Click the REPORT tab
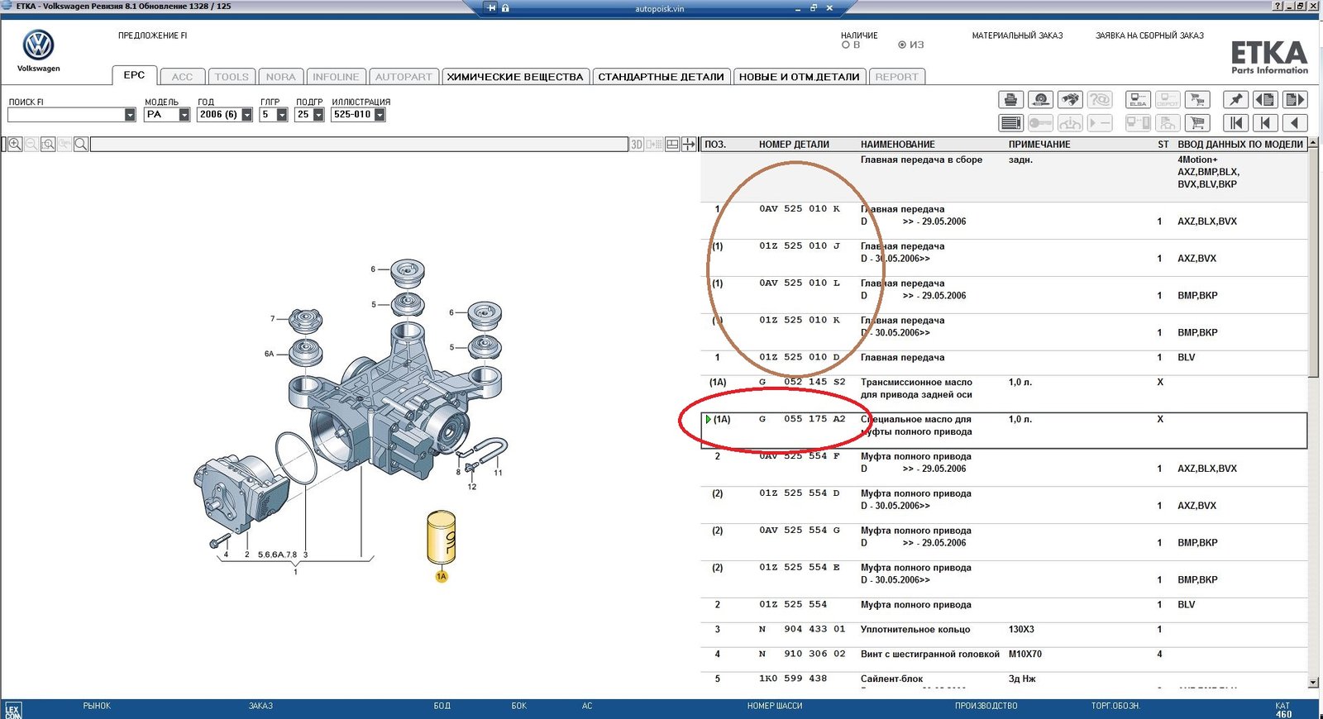This screenshot has height=719, width=1323. (896, 77)
